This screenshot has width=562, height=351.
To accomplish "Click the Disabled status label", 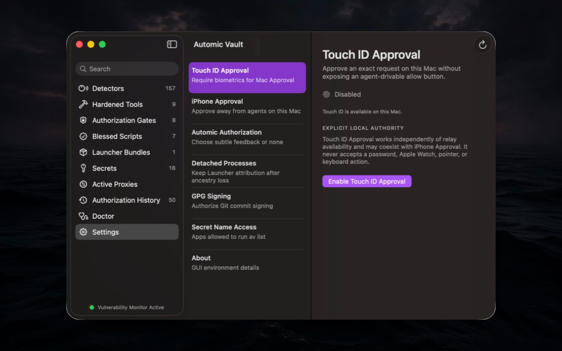I will click(x=347, y=94).
